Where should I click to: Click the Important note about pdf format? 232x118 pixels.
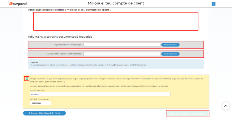pos(116,64)
